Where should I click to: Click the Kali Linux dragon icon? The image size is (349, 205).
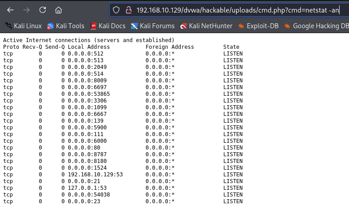pyautogui.click(x=9, y=26)
